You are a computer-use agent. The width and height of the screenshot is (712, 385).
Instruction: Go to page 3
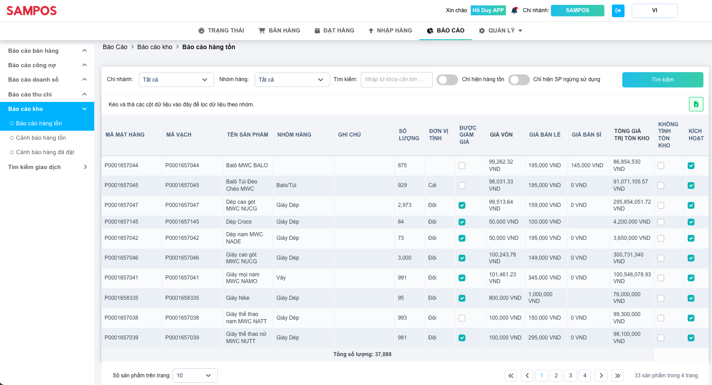570,376
